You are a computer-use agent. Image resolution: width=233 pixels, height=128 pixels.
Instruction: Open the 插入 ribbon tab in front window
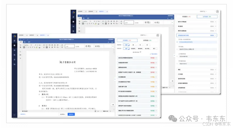(x=25, y=42)
